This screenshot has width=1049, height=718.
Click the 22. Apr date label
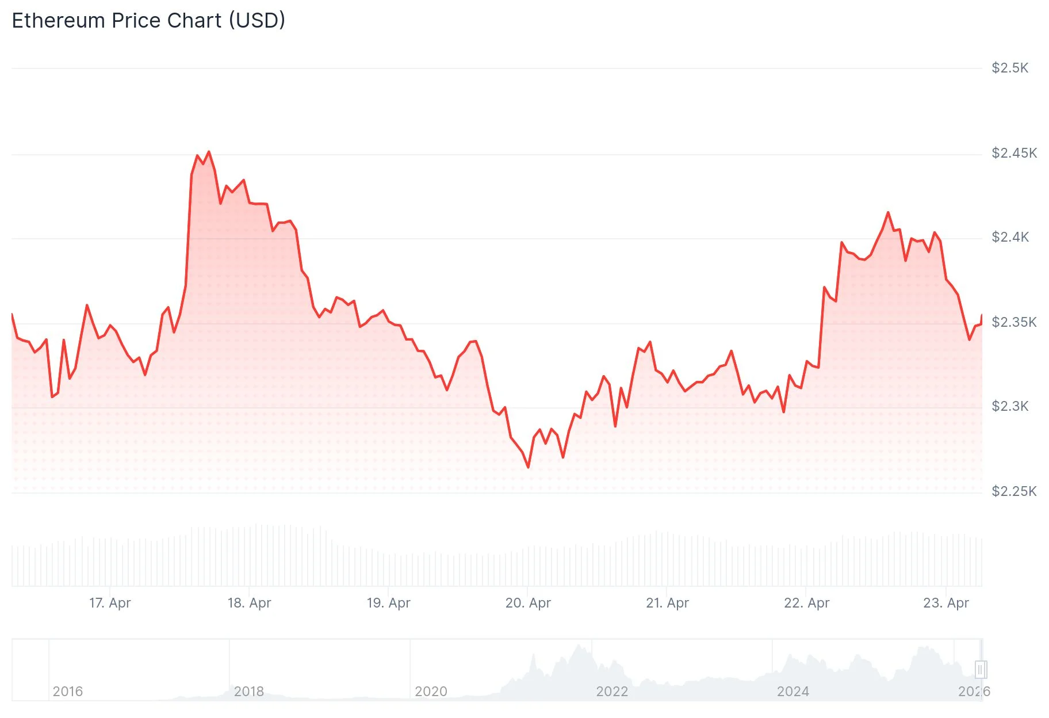[806, 603]
